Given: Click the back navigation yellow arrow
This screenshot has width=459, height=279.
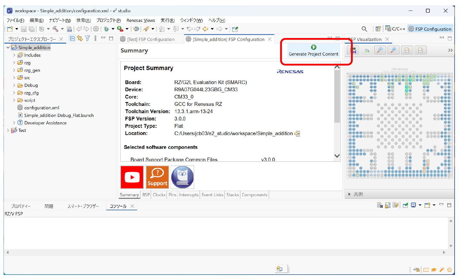Looking at the screenshot, I should pyautogui.click(x=205, y=29).
